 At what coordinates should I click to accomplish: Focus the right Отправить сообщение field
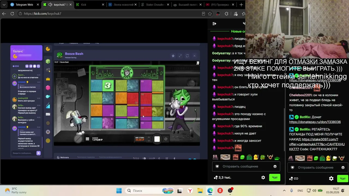317,167
